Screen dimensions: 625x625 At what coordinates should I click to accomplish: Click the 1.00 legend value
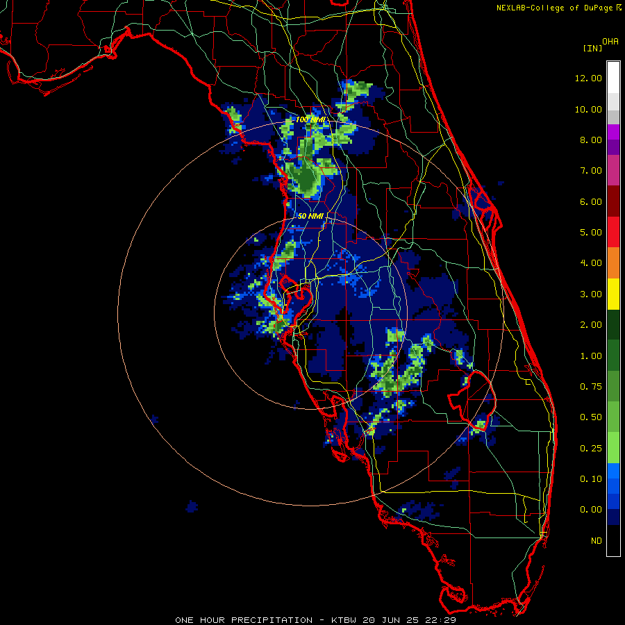591,356
